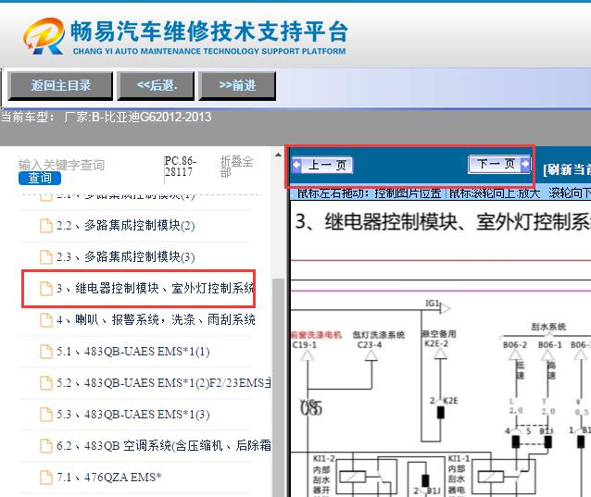The width and height of the screenshot is (591, 497).
Task: Click the document icon beside 4、喇叭、报警系统
Action: [x=45, y=320]
